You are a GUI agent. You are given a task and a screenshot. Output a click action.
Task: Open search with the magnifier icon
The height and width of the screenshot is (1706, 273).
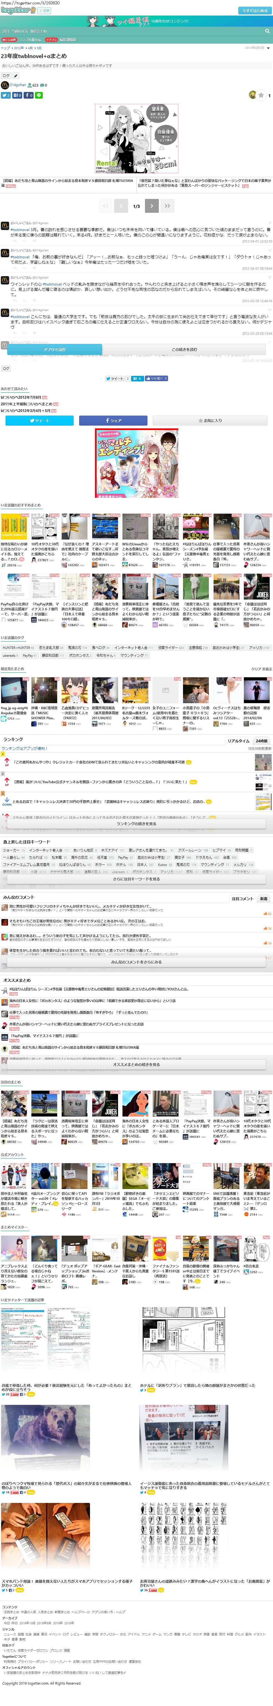(267, 31)
